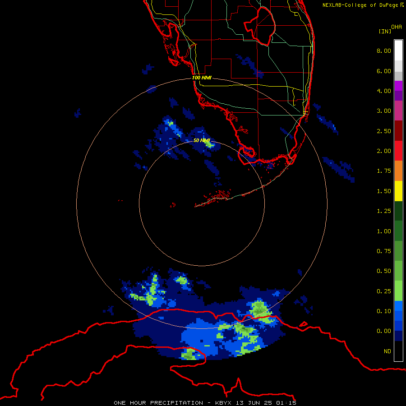
Task: Click the 50 NMI range ring label
Action: pos(202,140)
